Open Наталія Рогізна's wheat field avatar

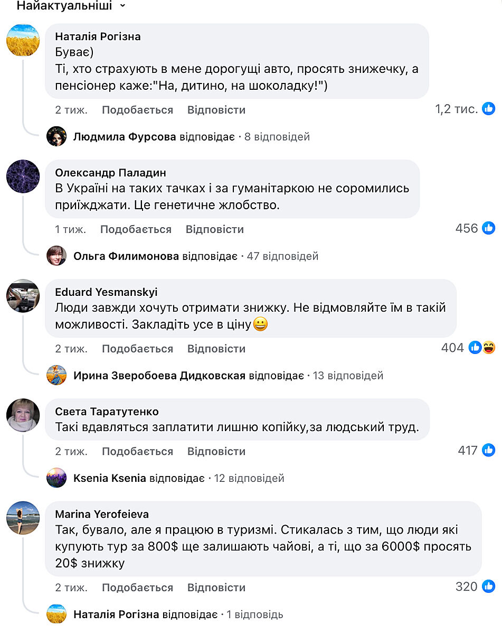point(23,40)
